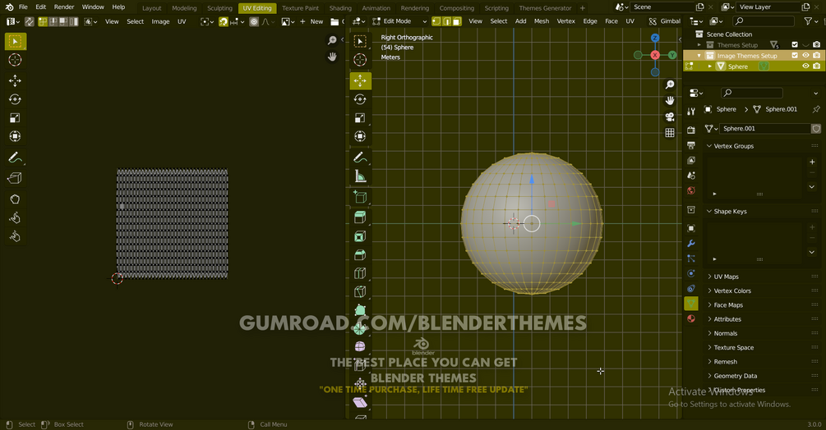The image size is (826, 430).
Task: Select the Knife tool
Action: pos(360,292)
